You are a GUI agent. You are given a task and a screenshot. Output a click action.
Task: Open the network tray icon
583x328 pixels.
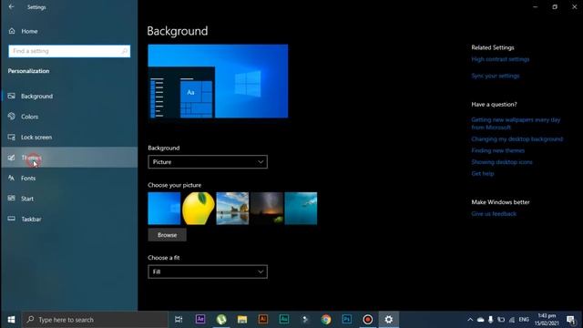pyautogui.click(x=512, y=320)
